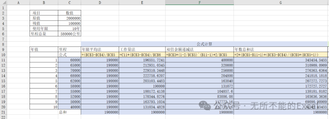Viewport: 329px width, 119px height.
Task: Select the 年限平均法 header cell
Action: pyautogui.click(x=100, y=49)
